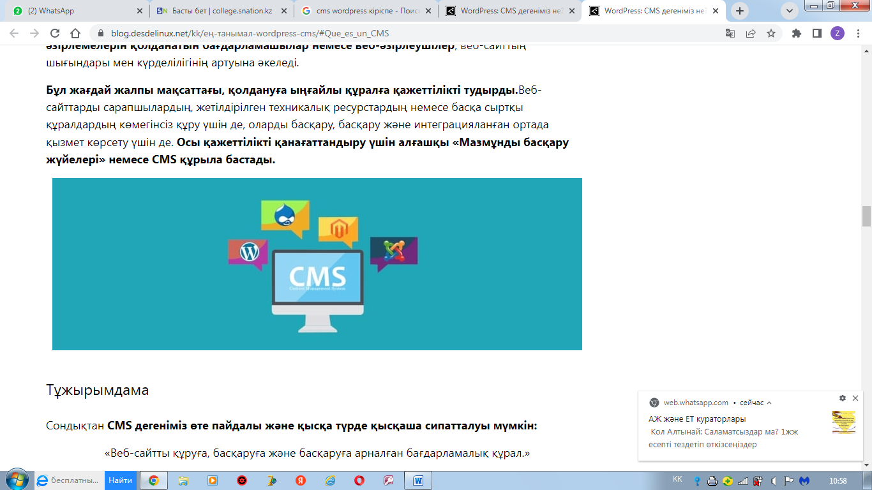Check the power plug tray icon
The image size is (872, 490).
758,481
